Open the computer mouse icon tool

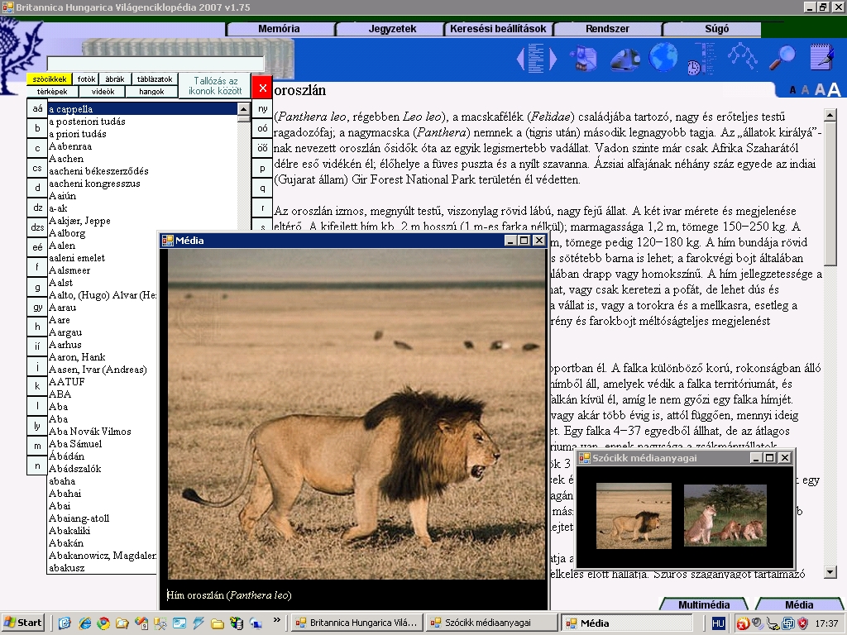[625, 59]
